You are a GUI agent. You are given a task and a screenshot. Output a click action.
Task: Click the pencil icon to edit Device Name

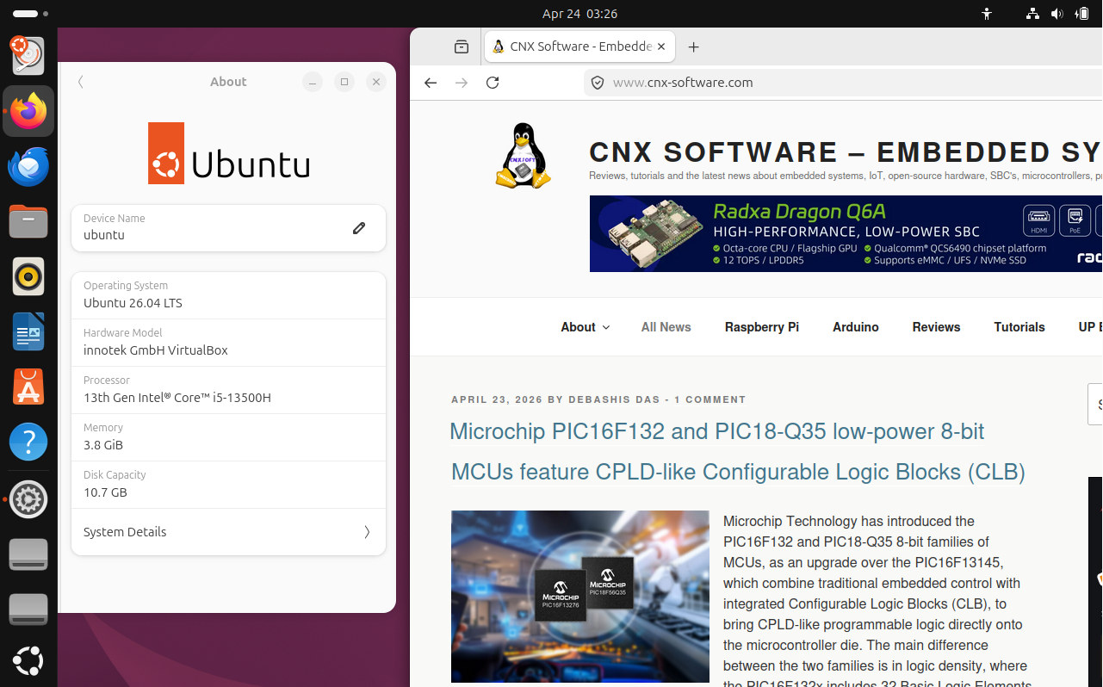(359, 228)
